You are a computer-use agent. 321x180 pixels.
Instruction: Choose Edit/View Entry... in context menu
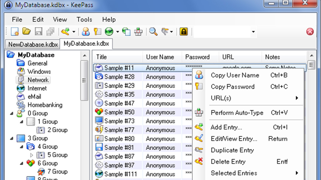pos(248,139)
